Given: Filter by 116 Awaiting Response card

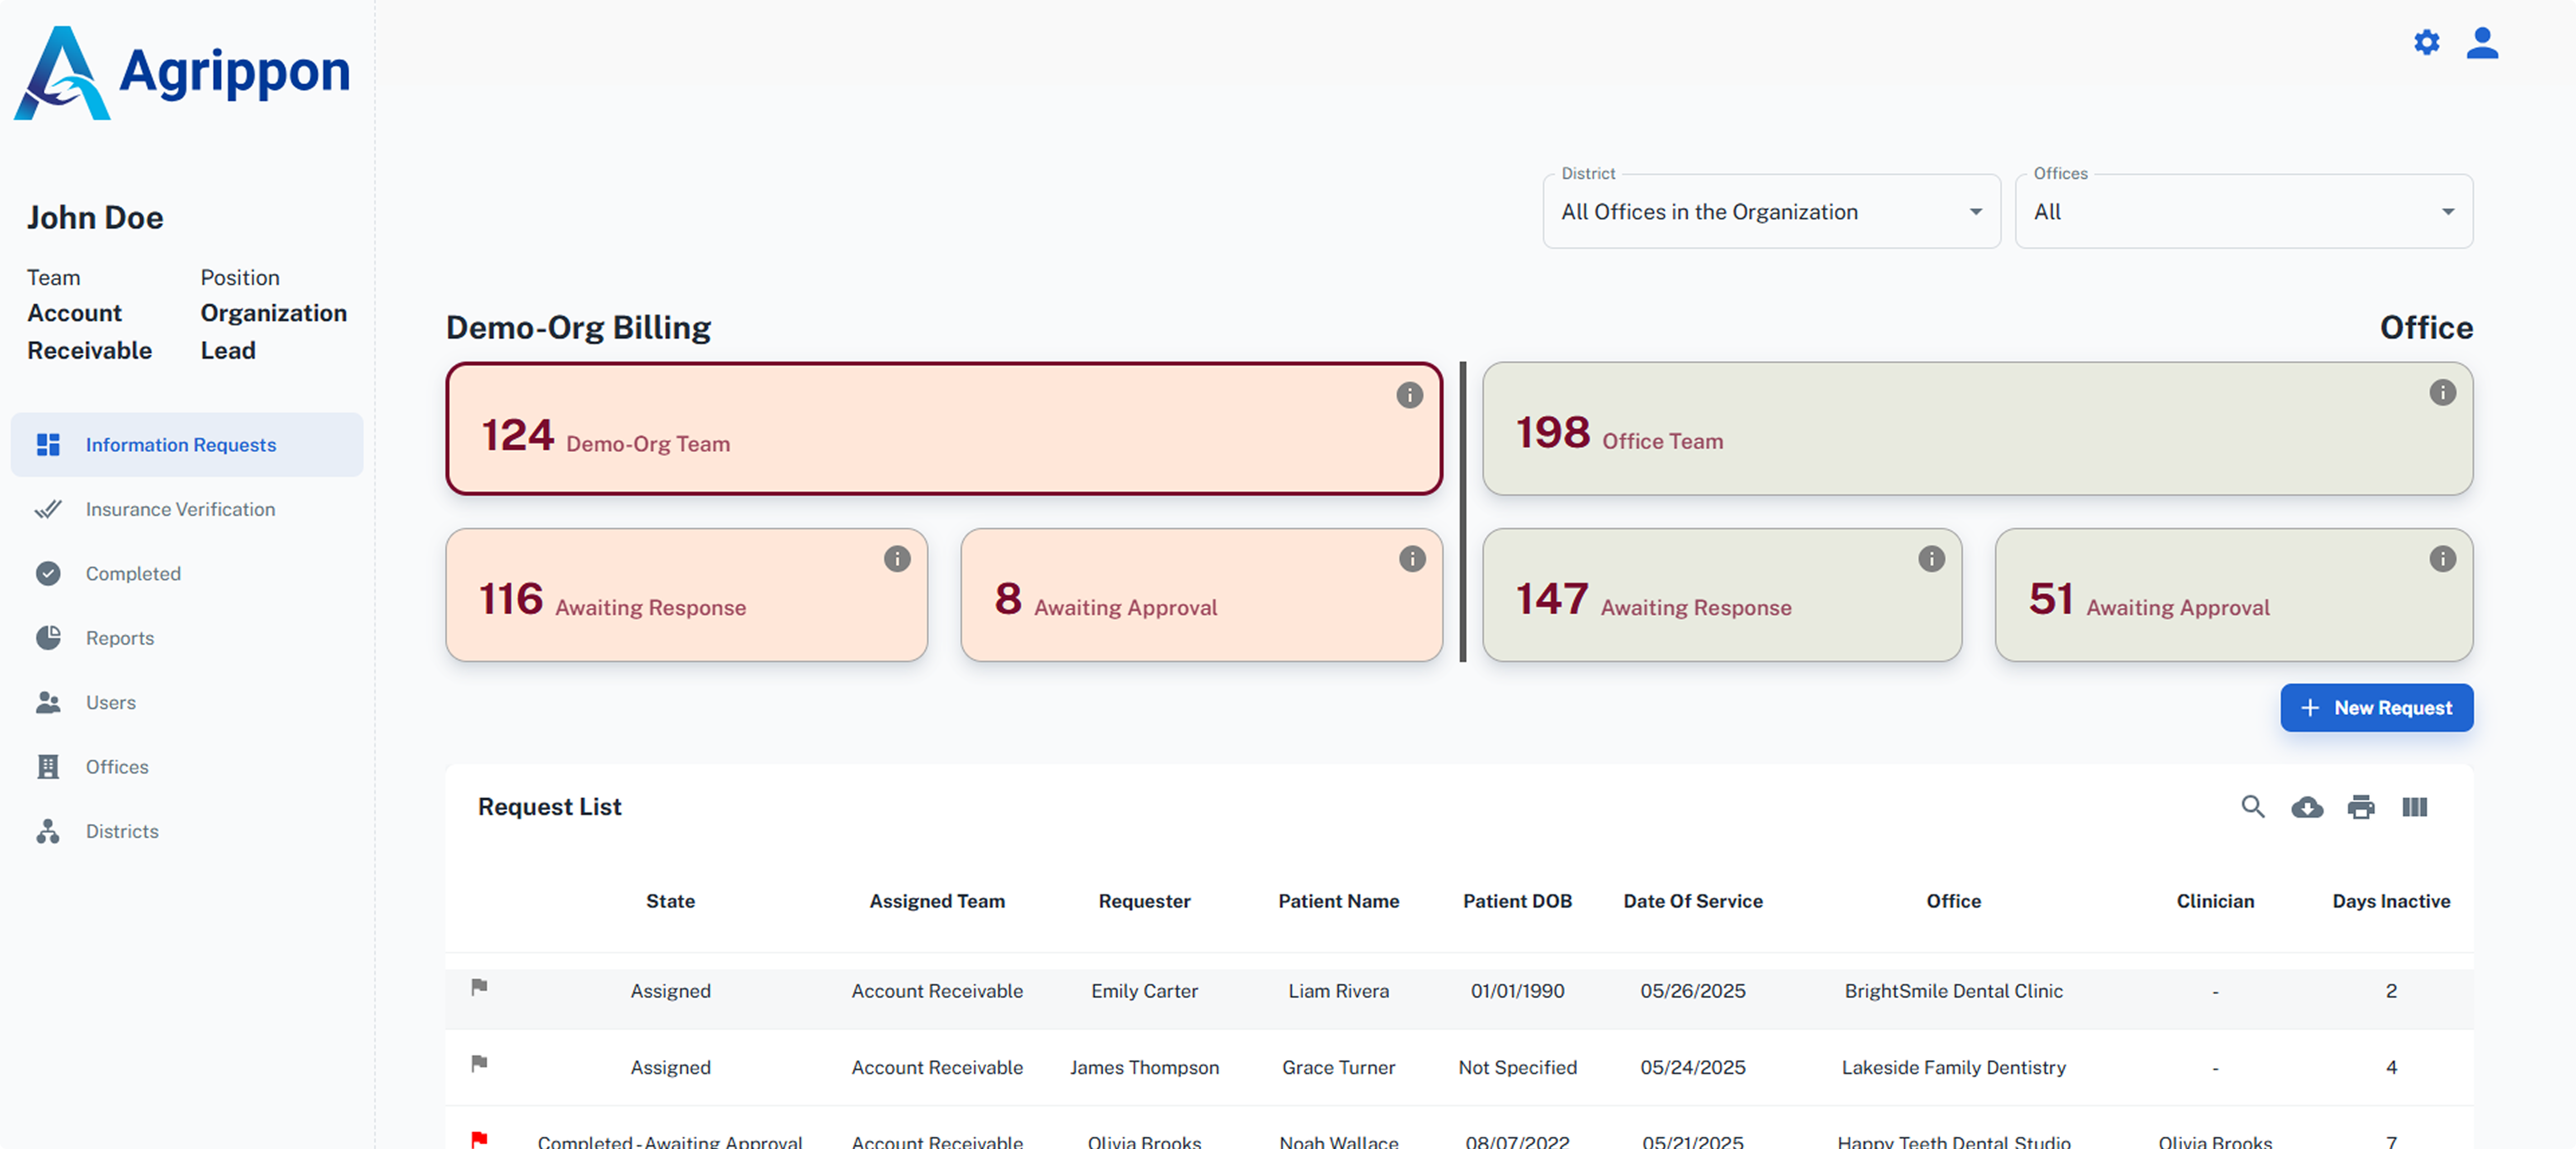Looking at the screenshot, I should click(686, 594).
